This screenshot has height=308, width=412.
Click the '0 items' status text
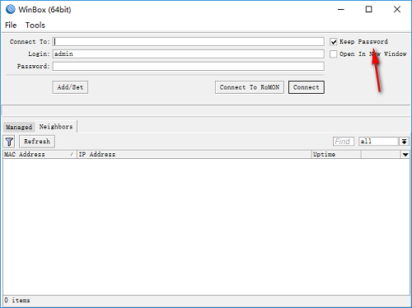(x=17, y=301)
